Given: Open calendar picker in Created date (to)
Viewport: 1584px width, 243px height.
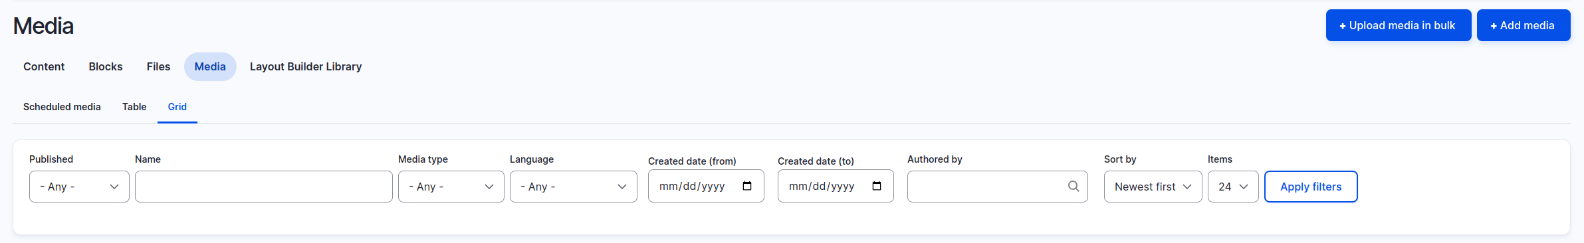Looking at the screenshot, I should tap(877, 186).
